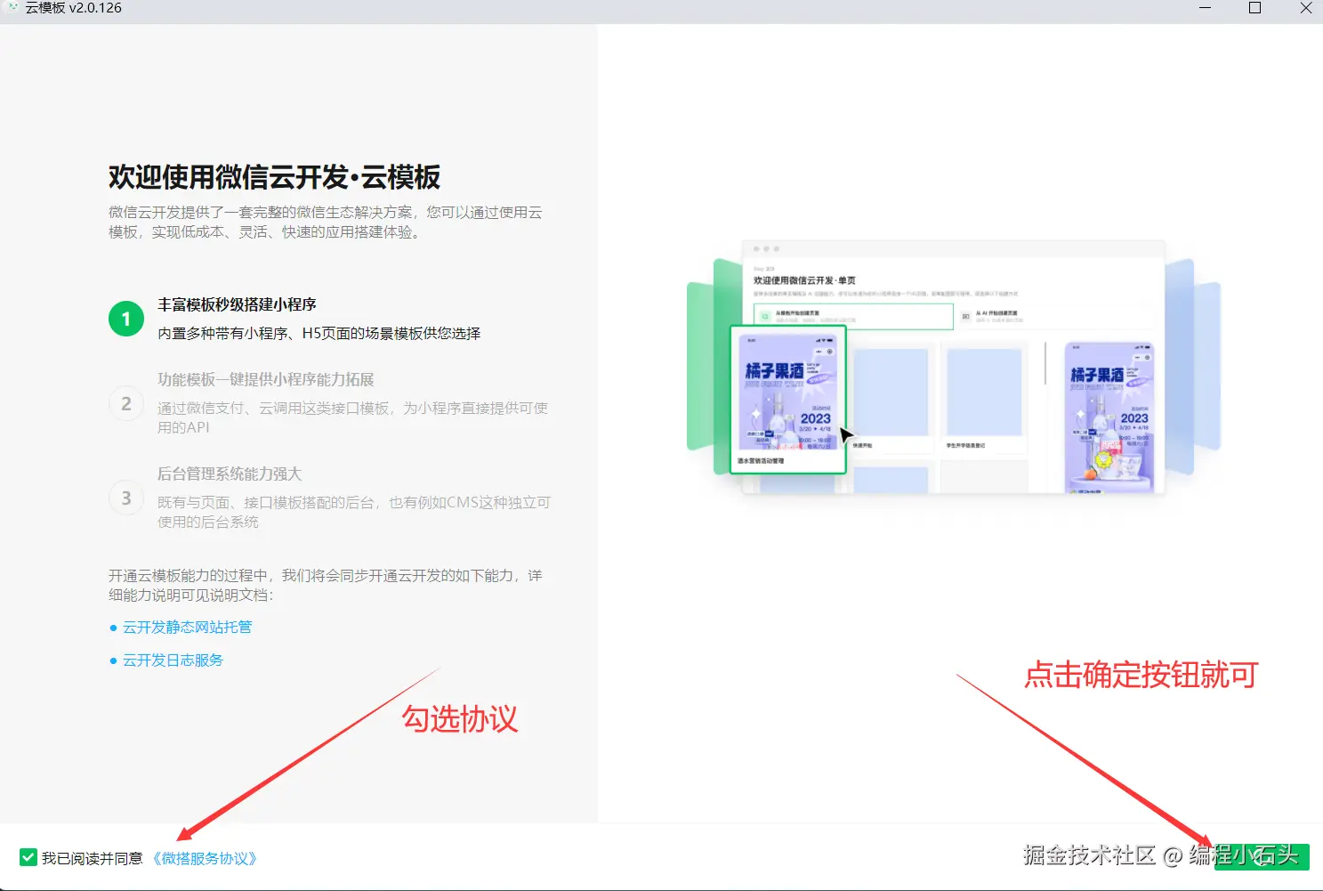Image resolution: width=1323 pixels, height=891 pixels.
Task: Open the 云开发静态网站托管 documentation link
Action: [x=187, y=628]
